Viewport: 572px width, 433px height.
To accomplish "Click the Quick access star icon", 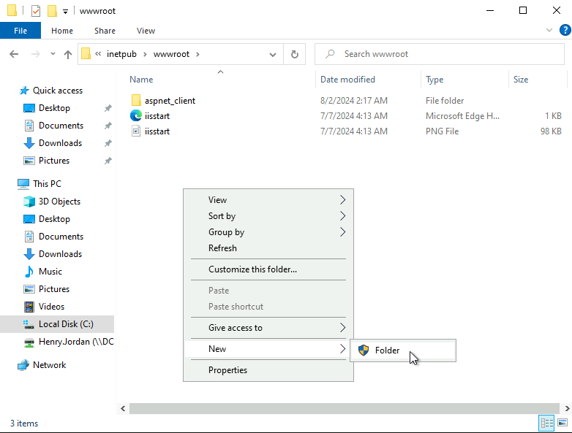I will (24, 91).
